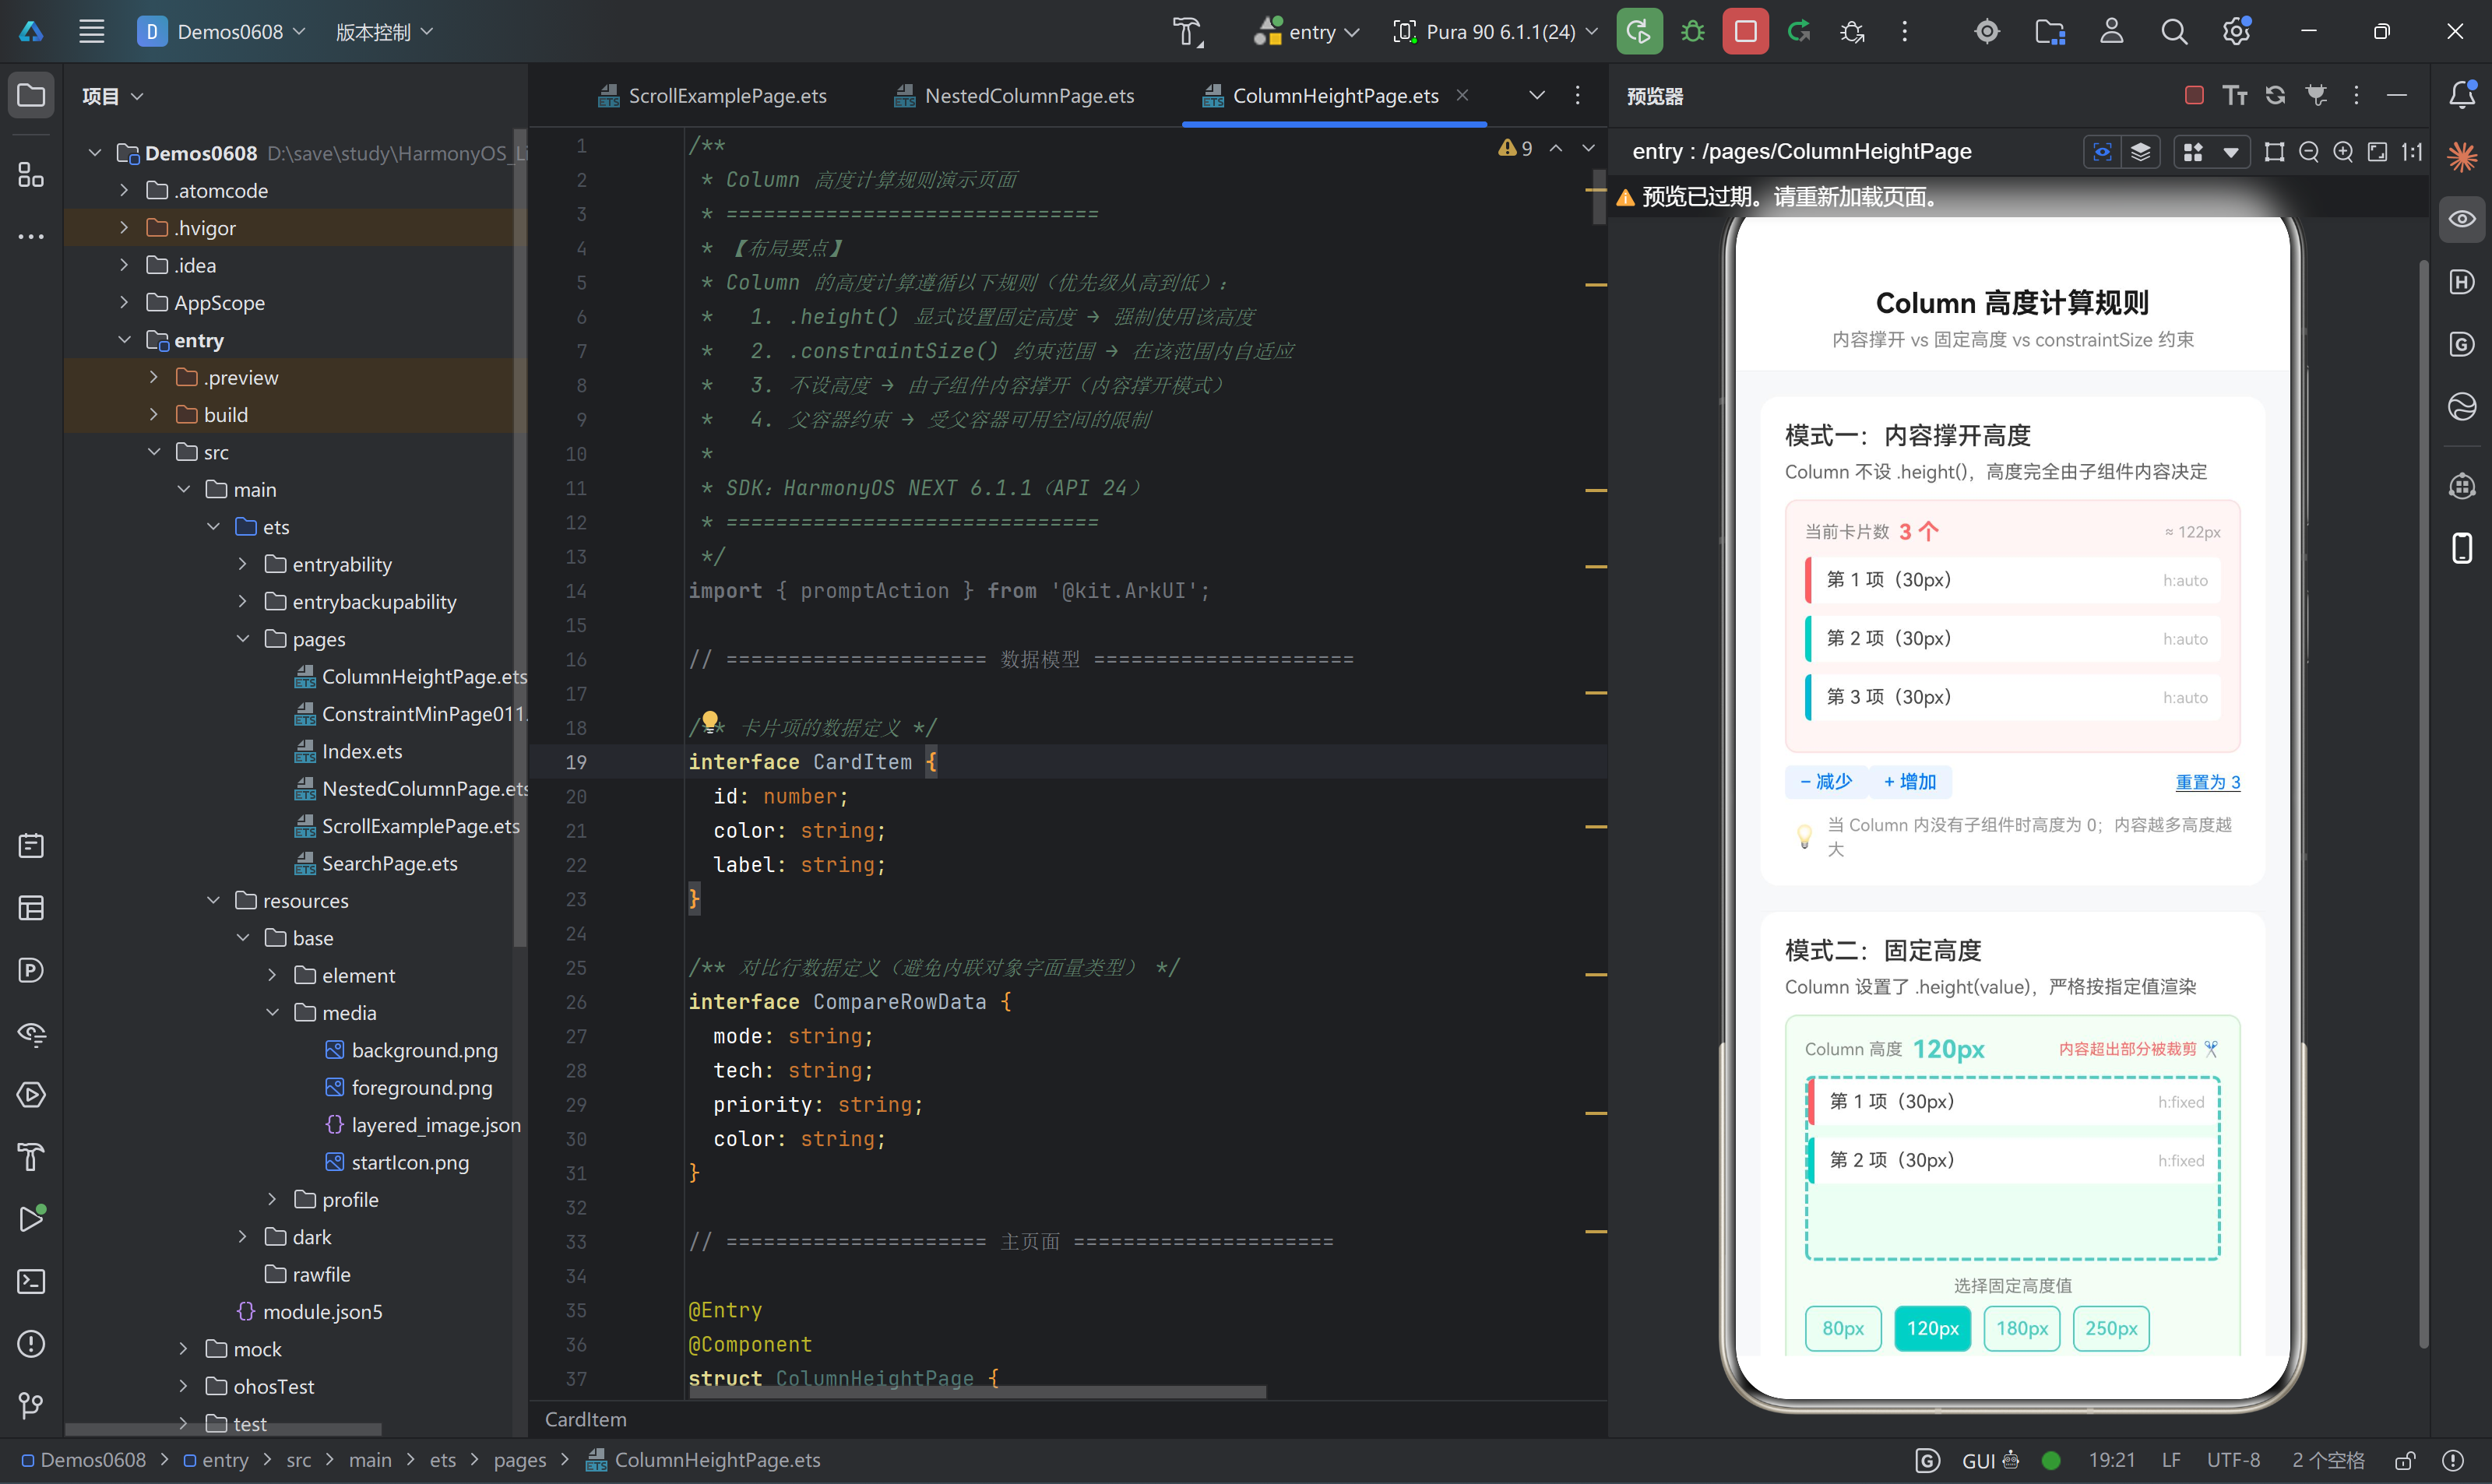This screenshot has height=1484, width=2492.
Task: Click the UTF-8 encoding indicator
Action: tap(2233, 1460)
